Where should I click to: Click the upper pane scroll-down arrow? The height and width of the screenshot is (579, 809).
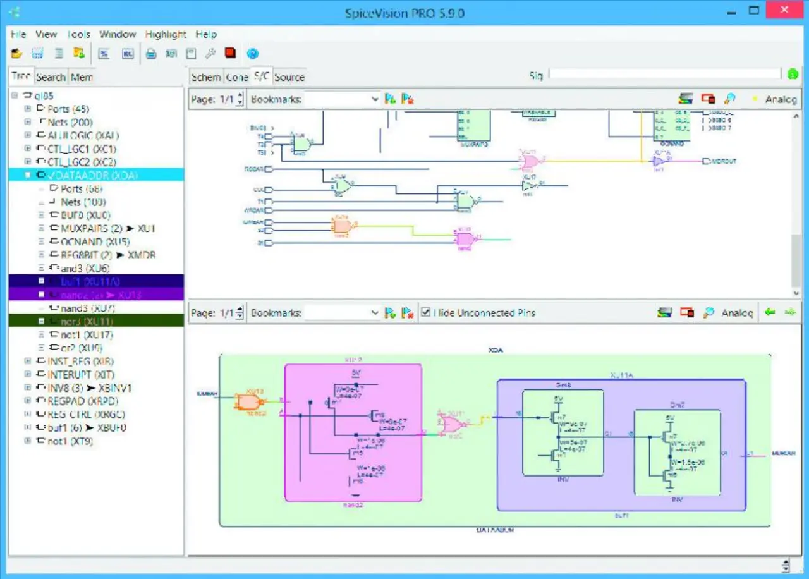(x=796, y=294)
